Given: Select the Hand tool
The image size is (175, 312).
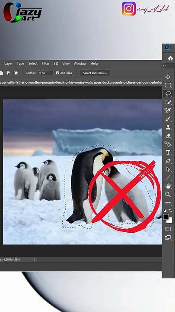Looking at the screenshot, I should coord(168,186).
